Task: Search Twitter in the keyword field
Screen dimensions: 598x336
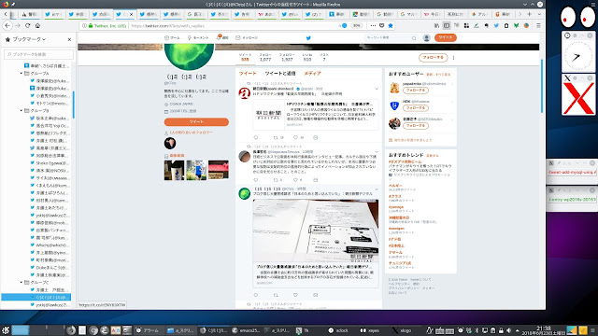Action: pyautogui.click(x=391, y=37)
